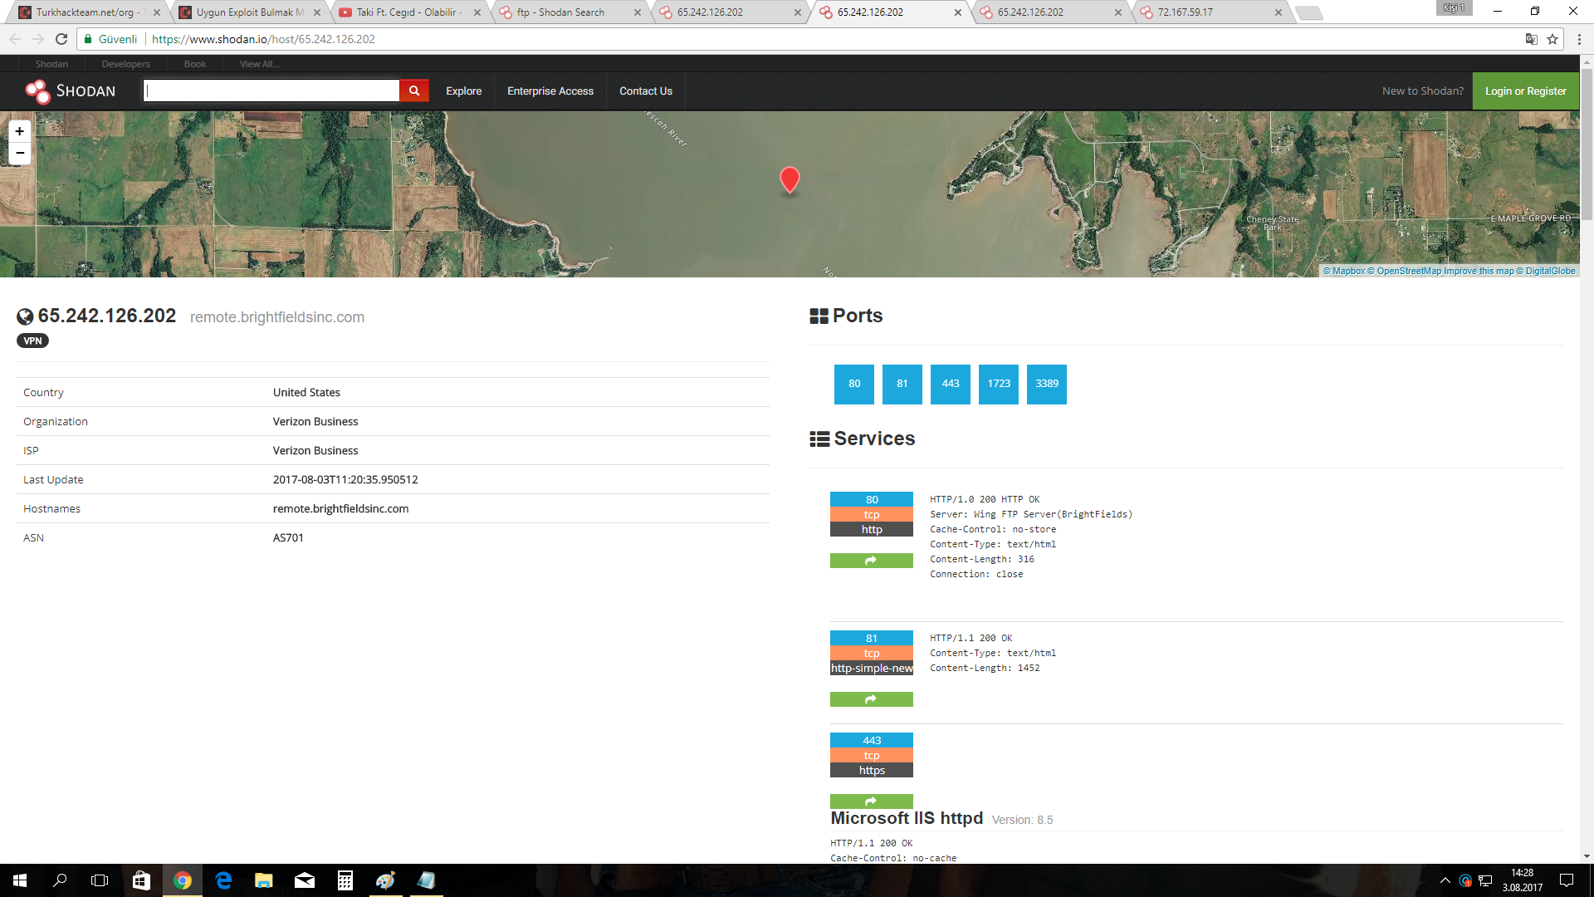Viewport: 1594px width, 897px height.
Task: Click the Developers link in top bar
Action: tap(126, 64)
